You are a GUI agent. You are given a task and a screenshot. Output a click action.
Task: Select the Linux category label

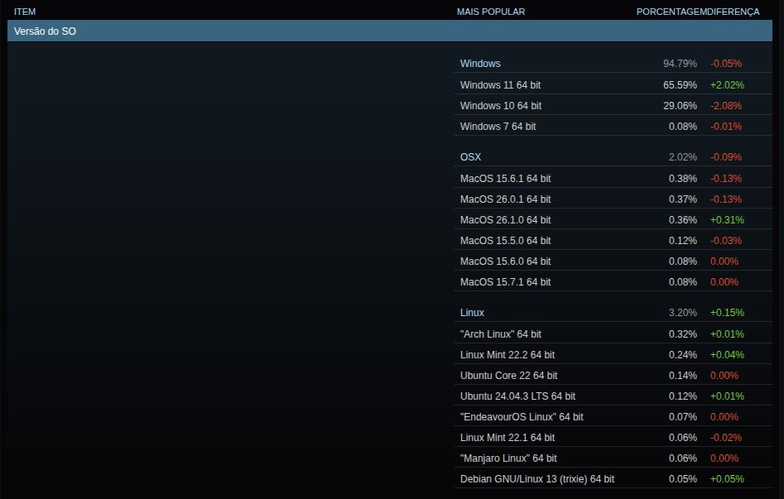[472, 313]
